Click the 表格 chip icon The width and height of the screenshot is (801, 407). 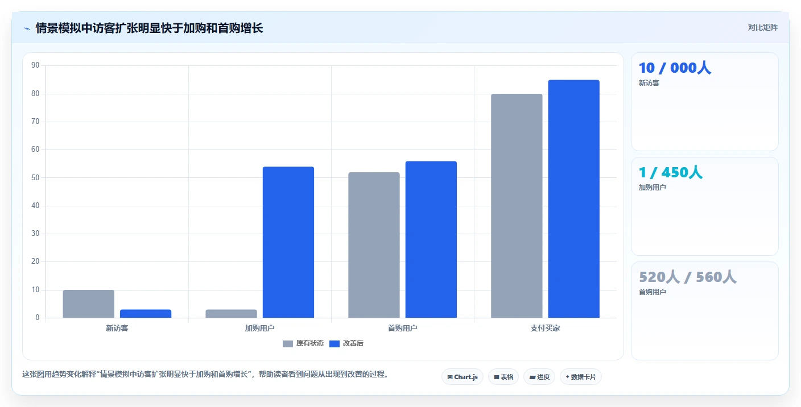pyautogui.click(x=497, y=377)
